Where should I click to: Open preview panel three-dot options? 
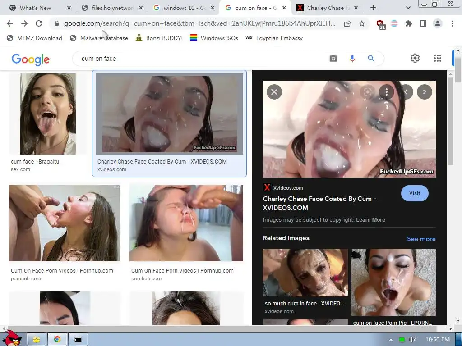pyautogui.click(x=387, y=92)
